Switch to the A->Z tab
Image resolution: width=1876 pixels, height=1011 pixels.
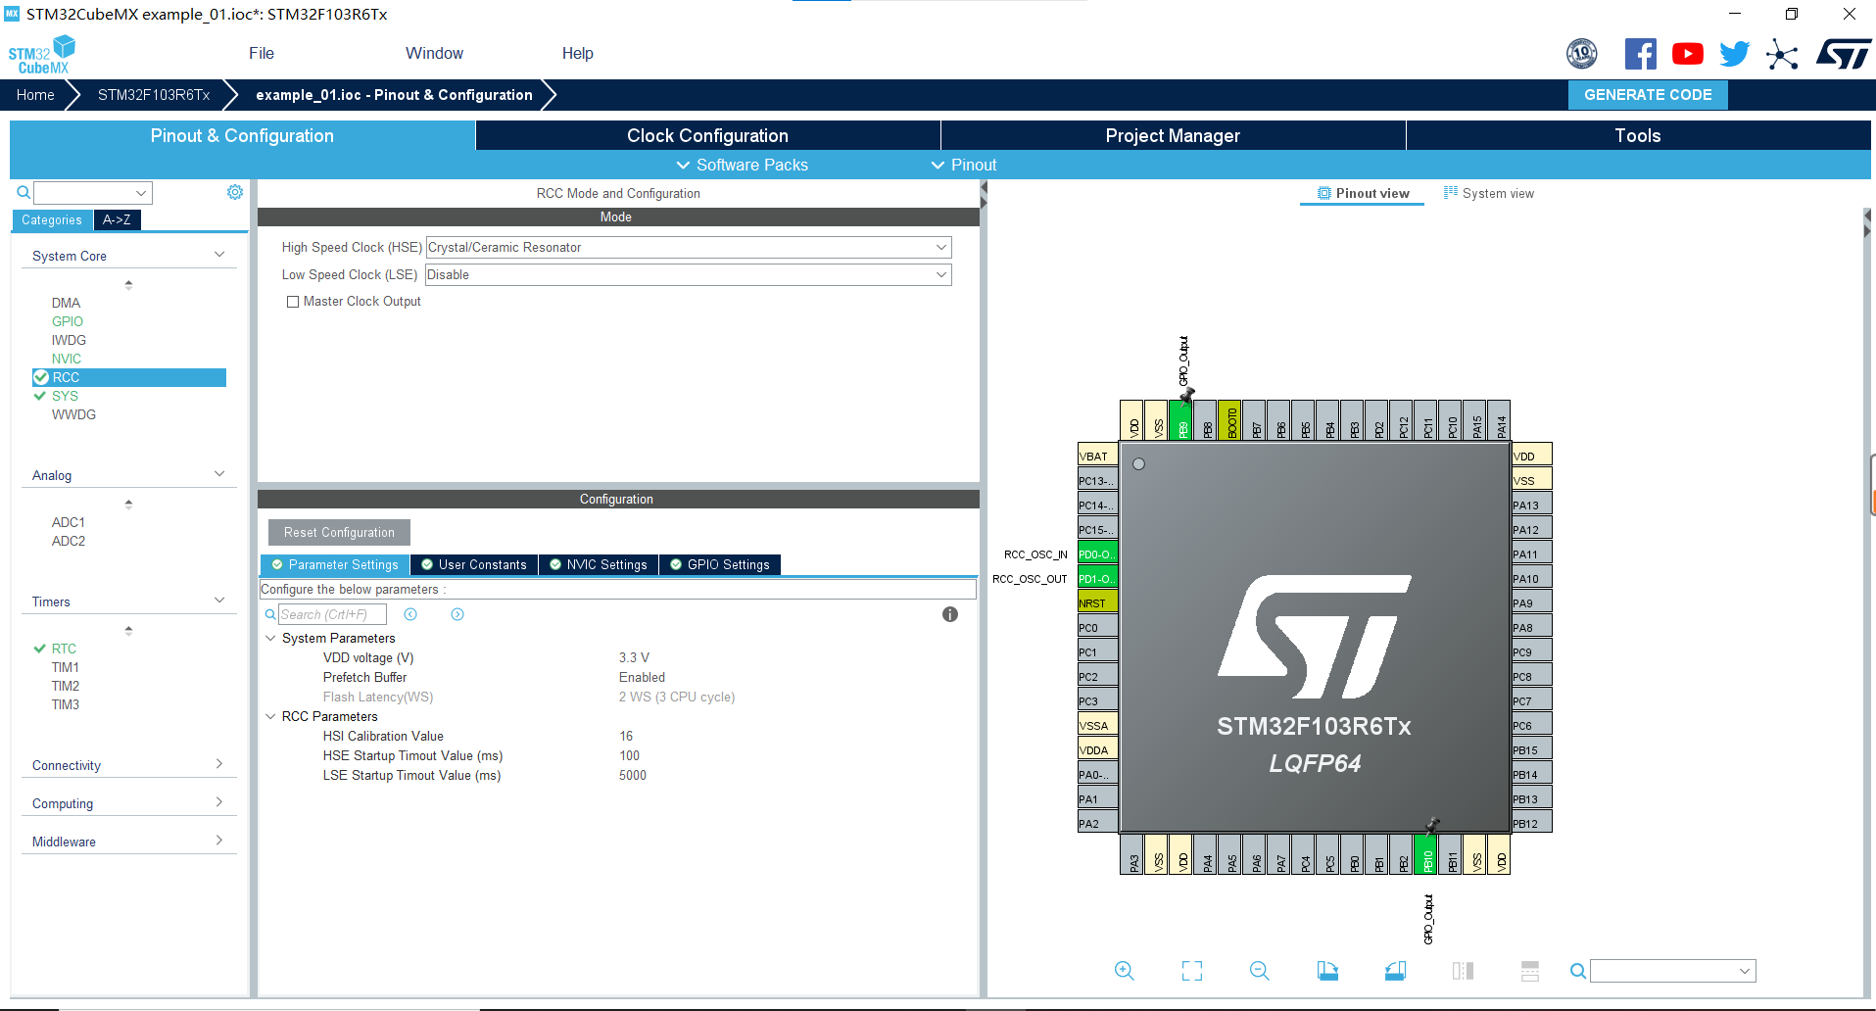click(117, 219)
